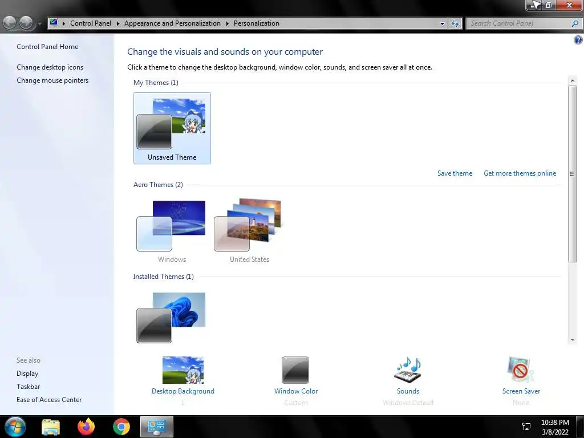Click the Forward navigation arrow
584x438 pixels.
(x=26, y=23)
